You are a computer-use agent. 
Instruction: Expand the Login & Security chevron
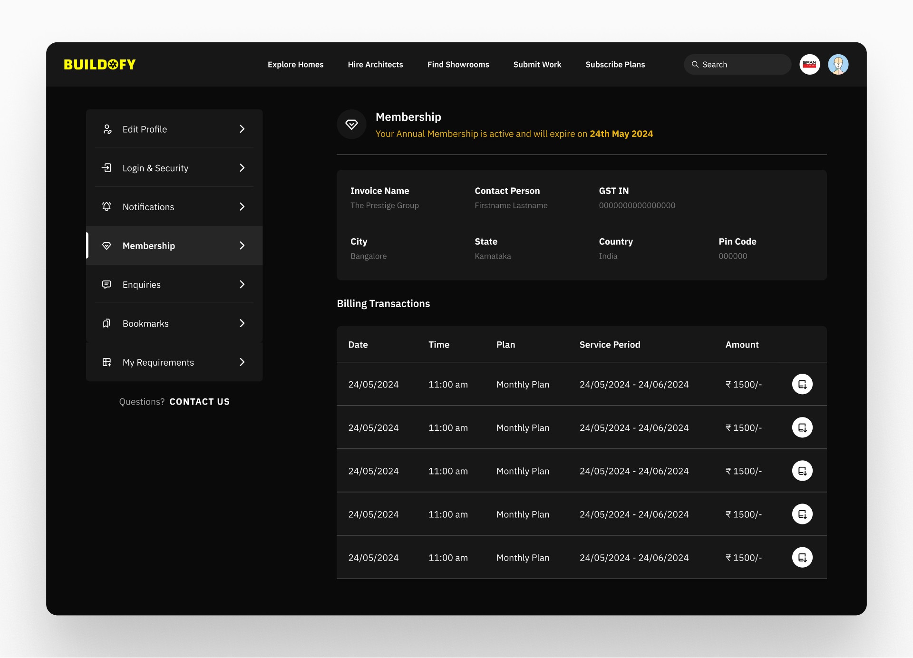click(x=242, y=168)
